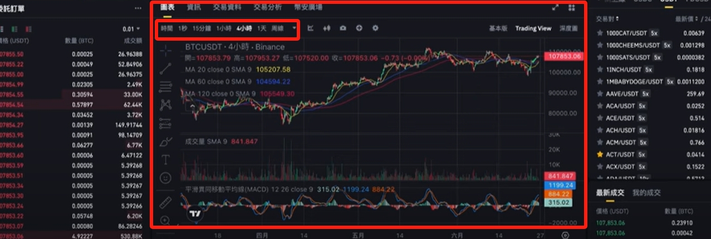This screenshot has height=239, width=711.
Task: Select the 最新成交 latest trades tab
Action: click(x=610, y=193)
